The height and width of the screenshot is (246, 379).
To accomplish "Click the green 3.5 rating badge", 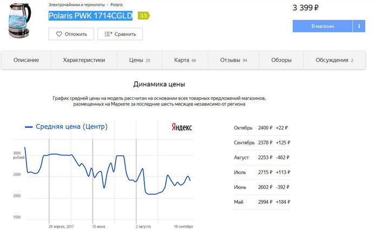I will [143, 16].
